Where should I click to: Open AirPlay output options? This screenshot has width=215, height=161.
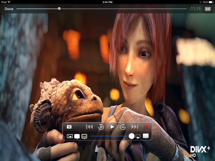coord(138,136)
